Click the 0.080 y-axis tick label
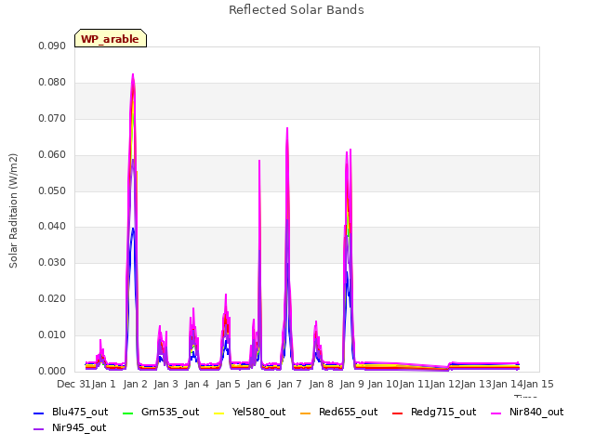The height and width of the screenshot is (446, 595). click(52, 83)
